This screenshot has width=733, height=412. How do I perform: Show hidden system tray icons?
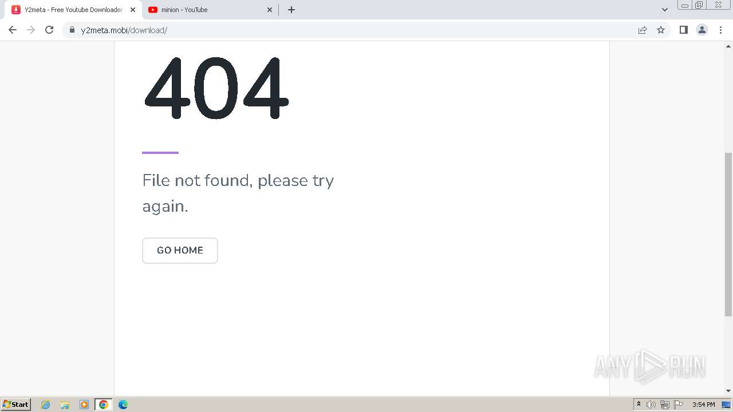tap(639, 405)
